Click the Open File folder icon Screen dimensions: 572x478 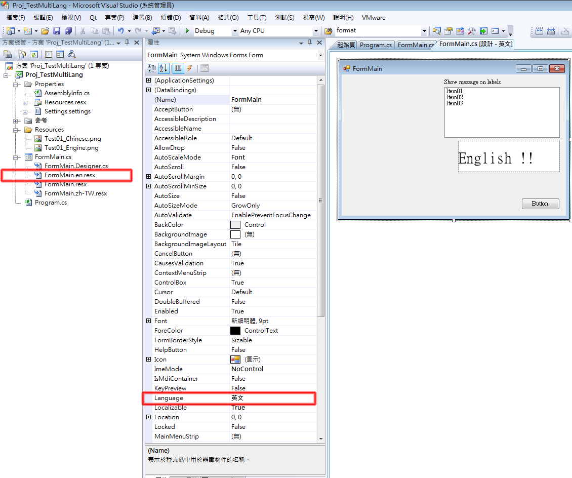point(45,31)
